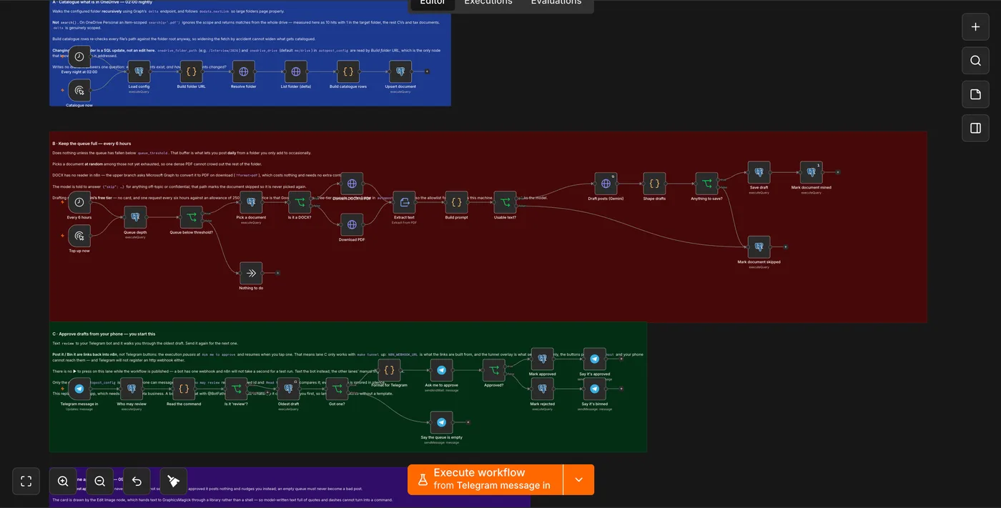This screenshot has width=1001, height=508.
Task: Select the 'Shape drafts' code node
Action: 654,184
